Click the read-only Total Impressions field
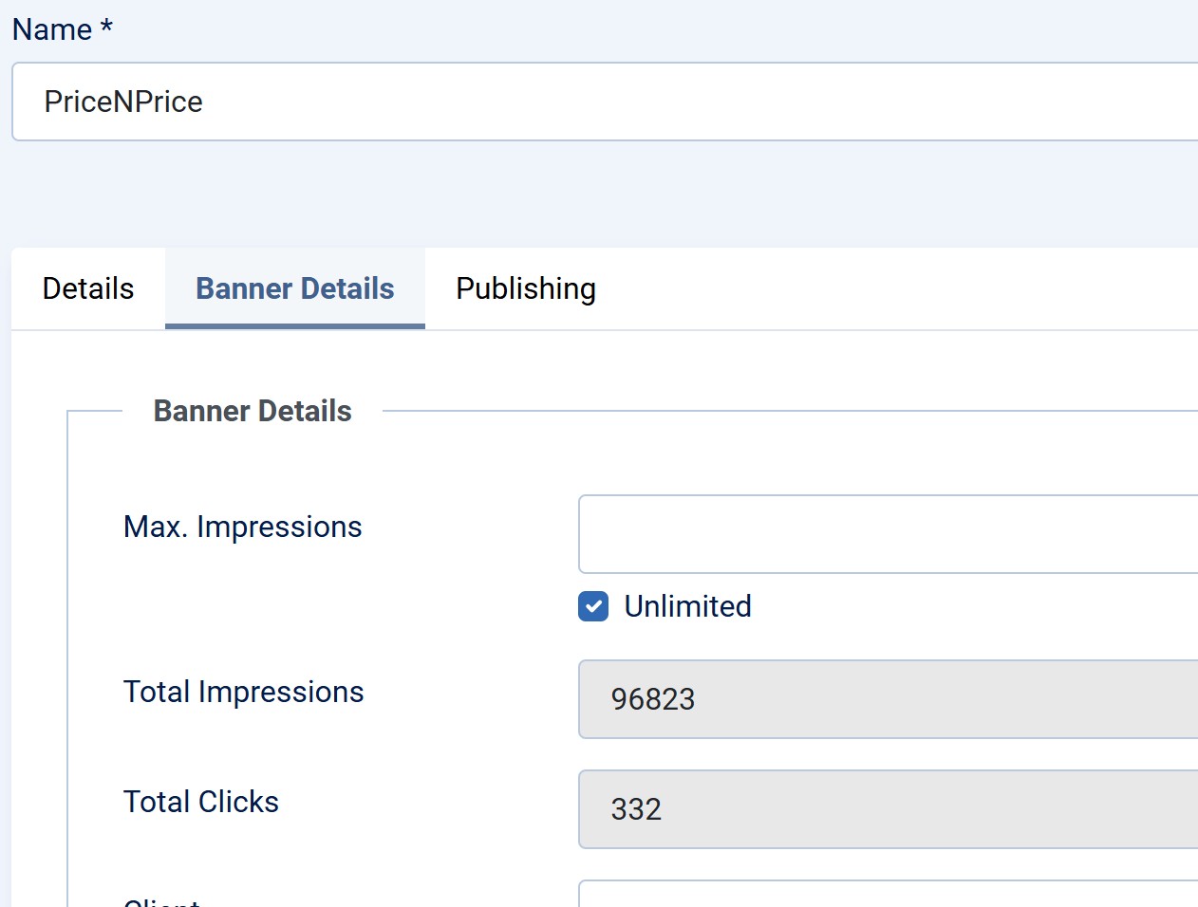The width and height of the screenshot is (1198, 907). (x=888, y=699)
